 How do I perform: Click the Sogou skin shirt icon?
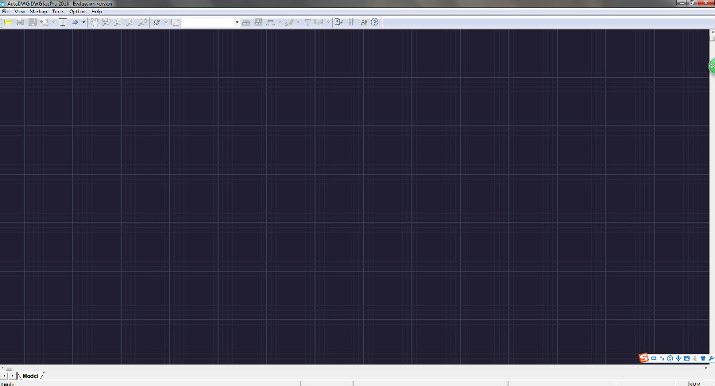(x=703, y=358)
